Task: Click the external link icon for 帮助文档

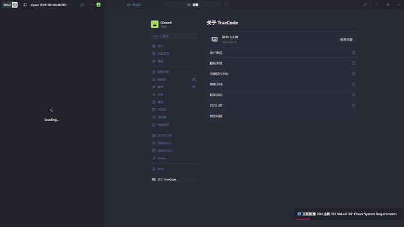Action: pyautogui.click(x=353, y=84)
